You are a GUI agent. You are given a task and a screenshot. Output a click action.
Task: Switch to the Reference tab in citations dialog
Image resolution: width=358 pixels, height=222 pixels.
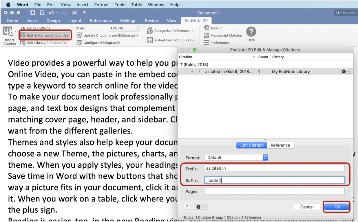(280, 145)
